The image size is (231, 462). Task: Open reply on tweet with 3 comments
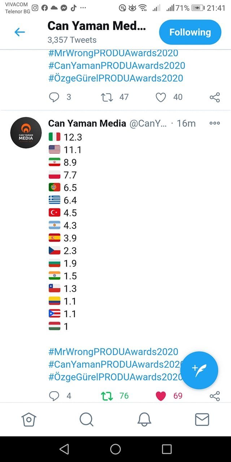(54, 97)
